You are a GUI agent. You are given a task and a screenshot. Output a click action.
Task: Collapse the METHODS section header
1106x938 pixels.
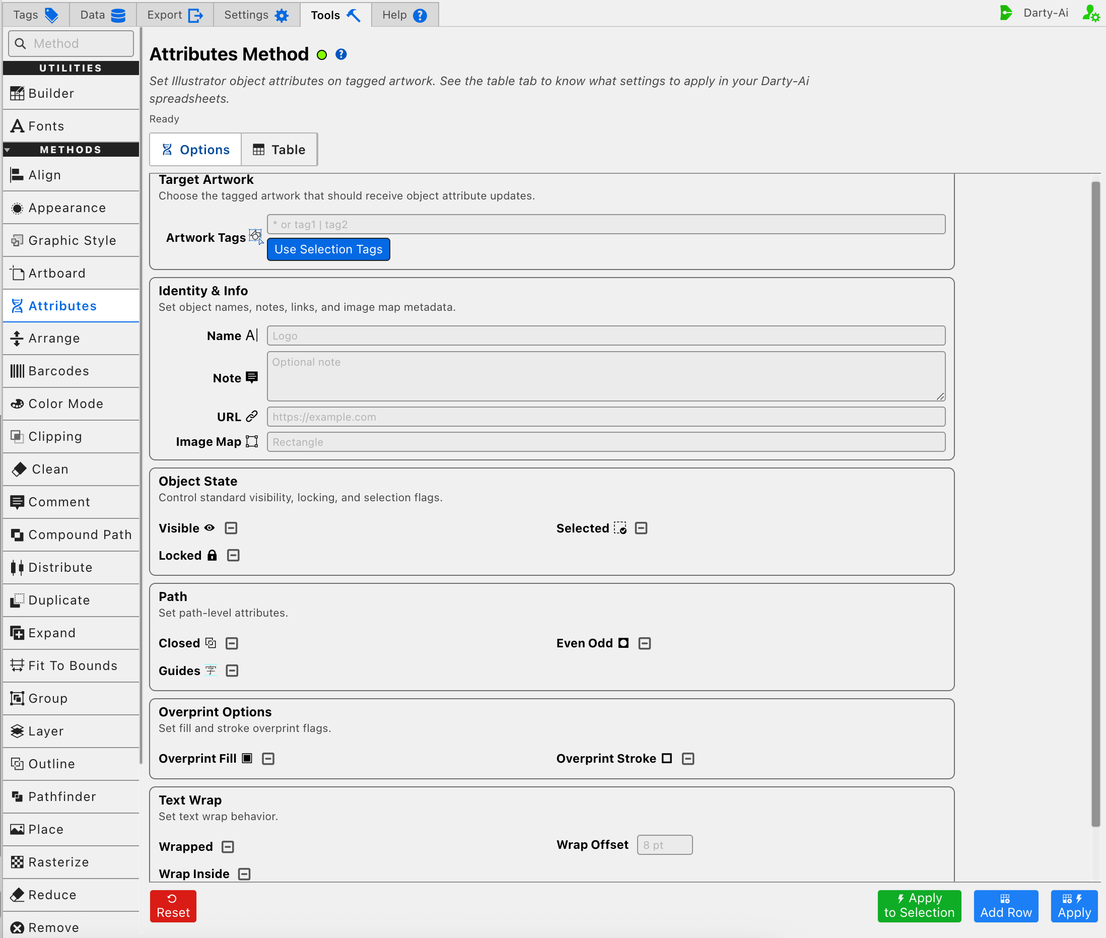(71, 150)
